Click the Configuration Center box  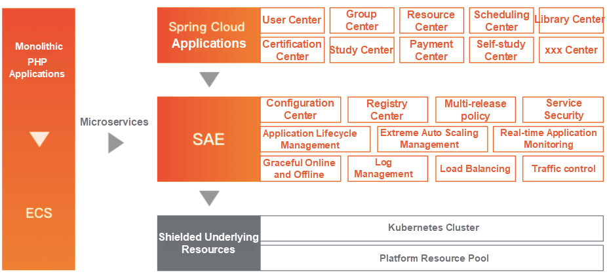click(300, 110)
